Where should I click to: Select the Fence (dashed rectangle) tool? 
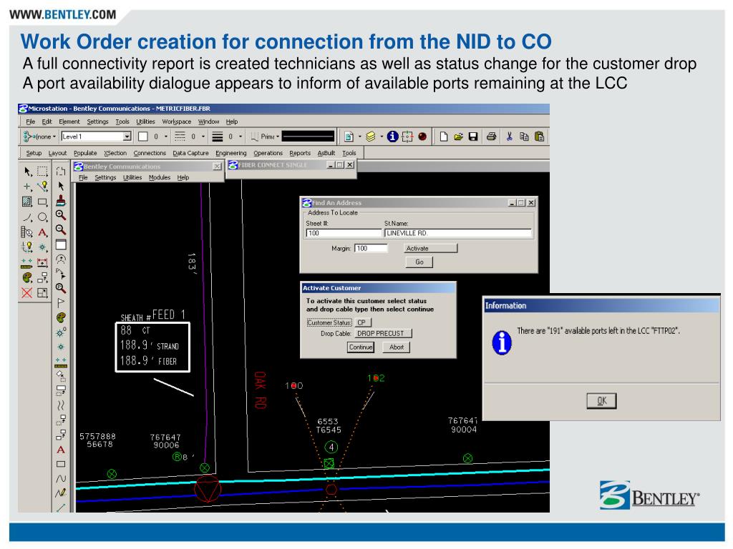point(42,172)
